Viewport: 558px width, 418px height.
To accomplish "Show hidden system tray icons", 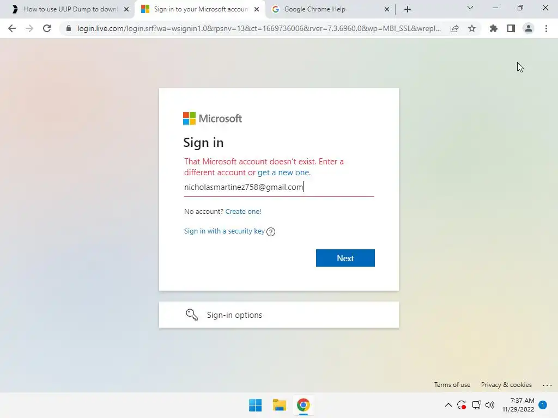I will (448, 405).
